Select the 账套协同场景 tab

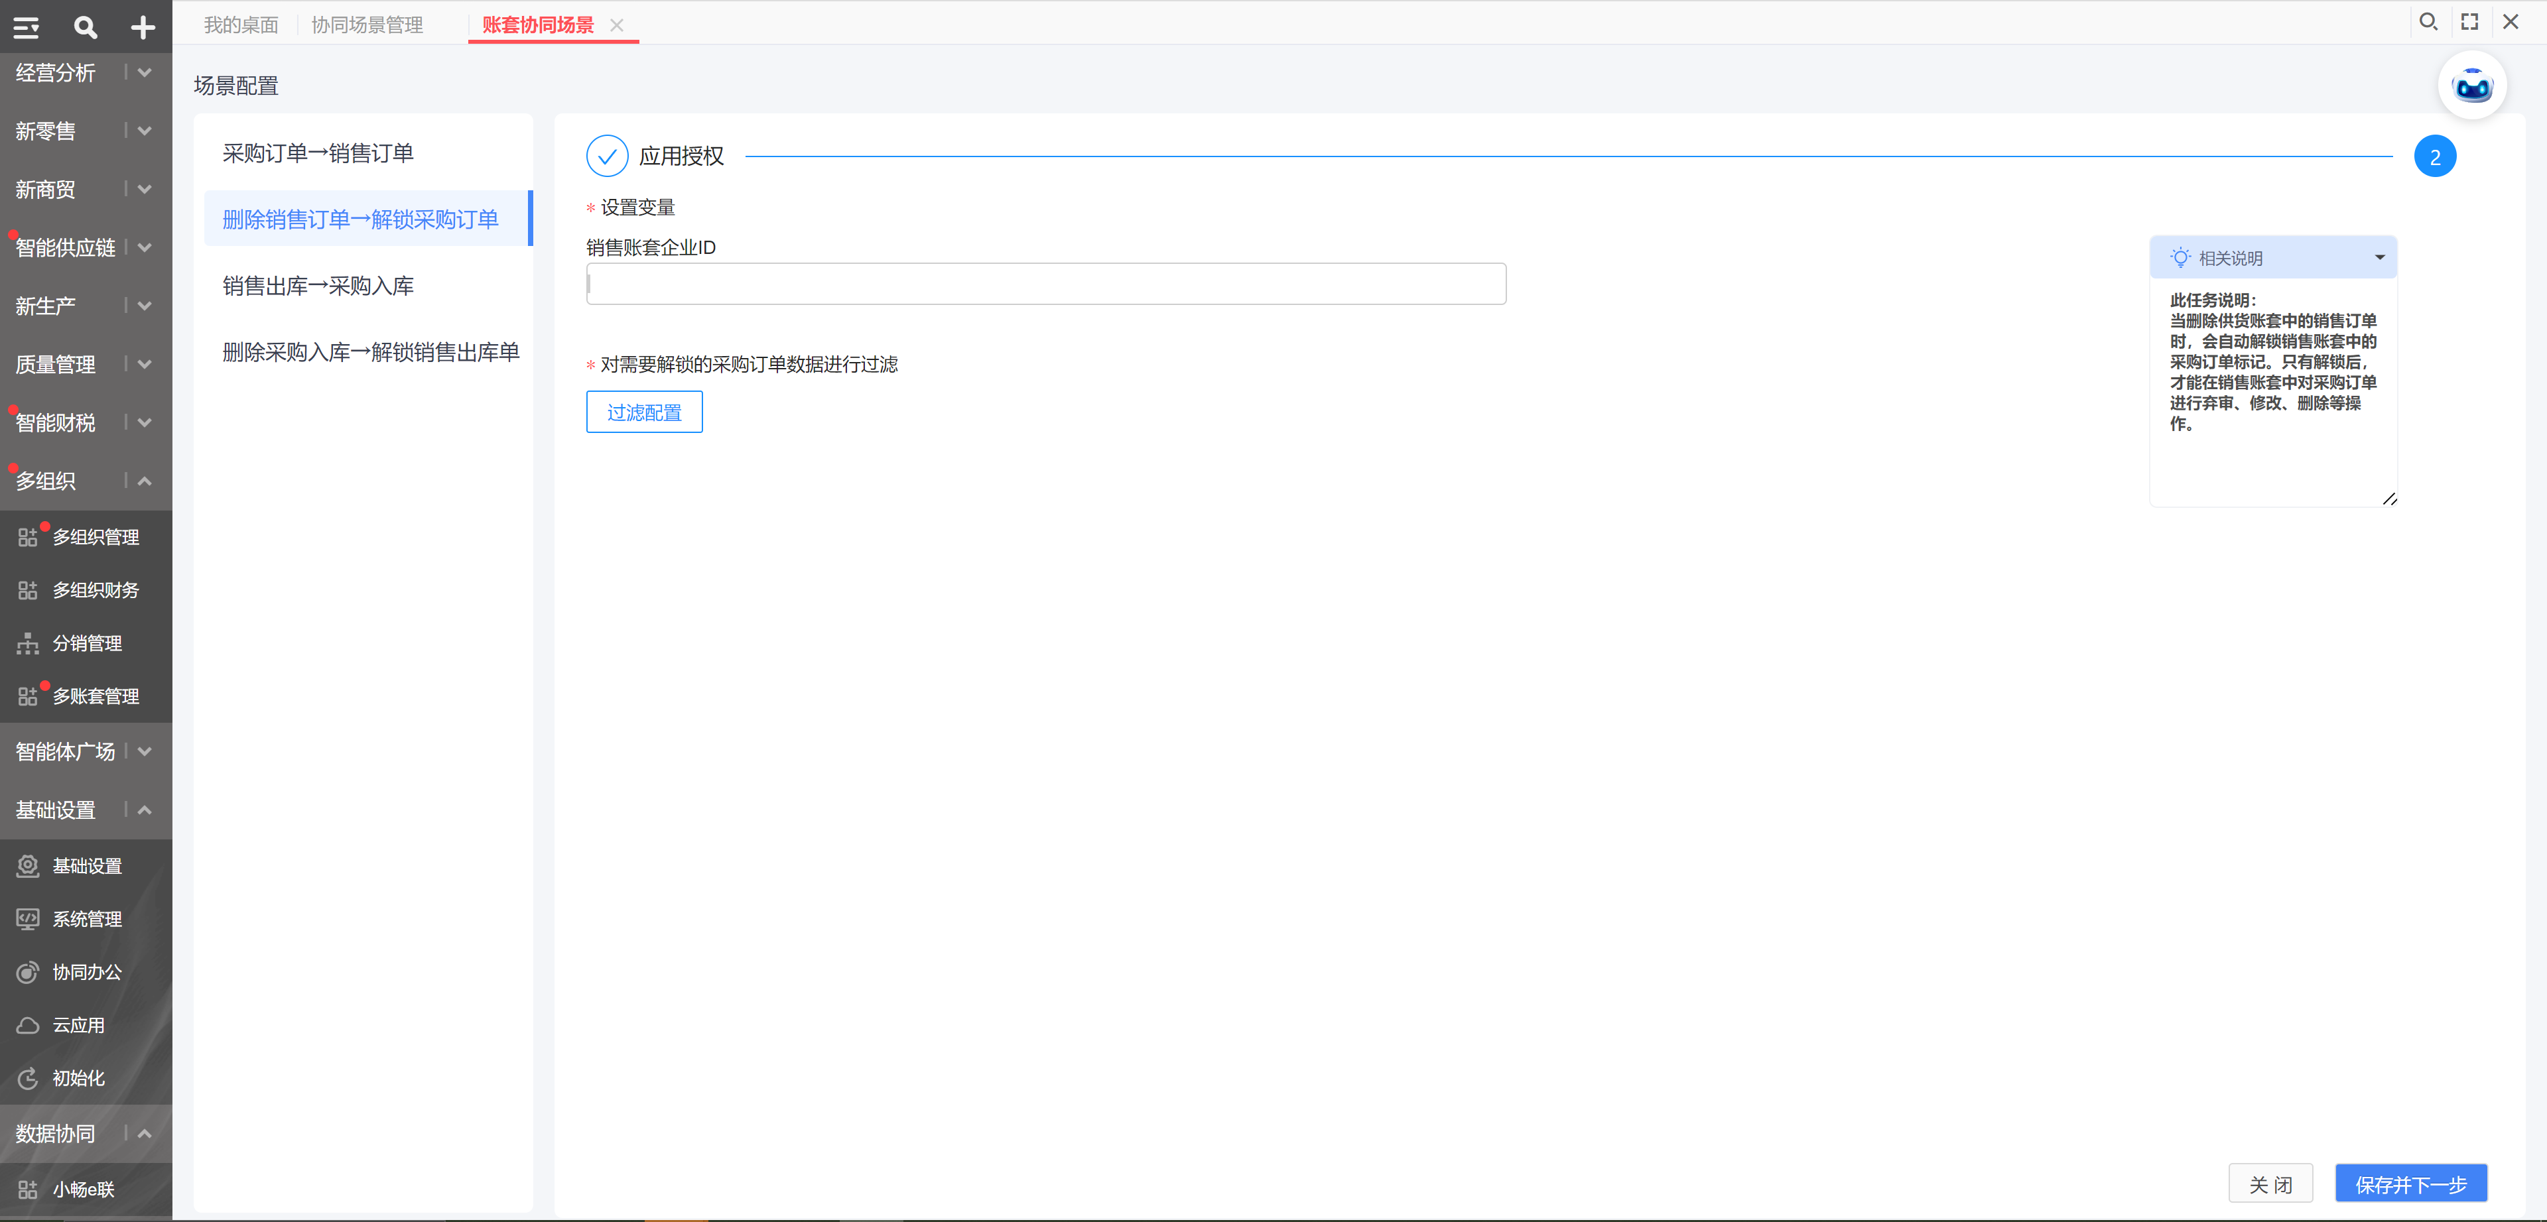538,25
